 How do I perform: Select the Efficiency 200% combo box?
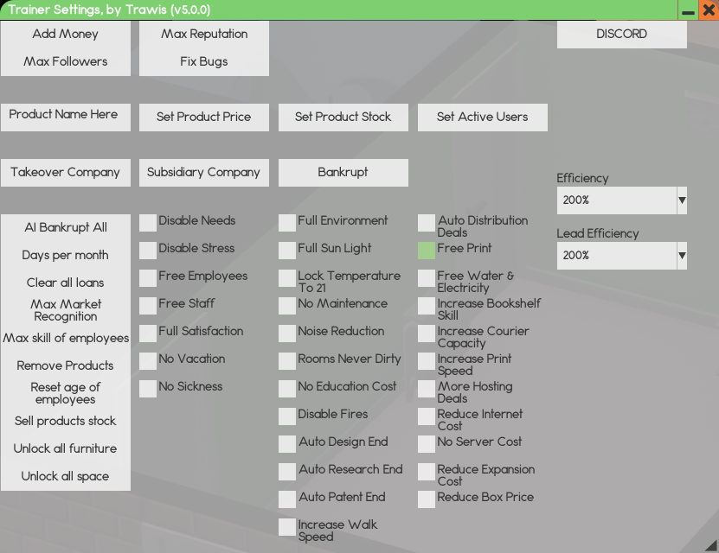(x=616, y=200)
